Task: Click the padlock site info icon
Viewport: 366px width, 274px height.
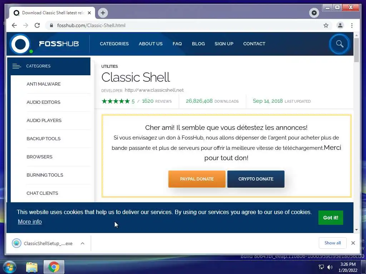Action: 51,25
